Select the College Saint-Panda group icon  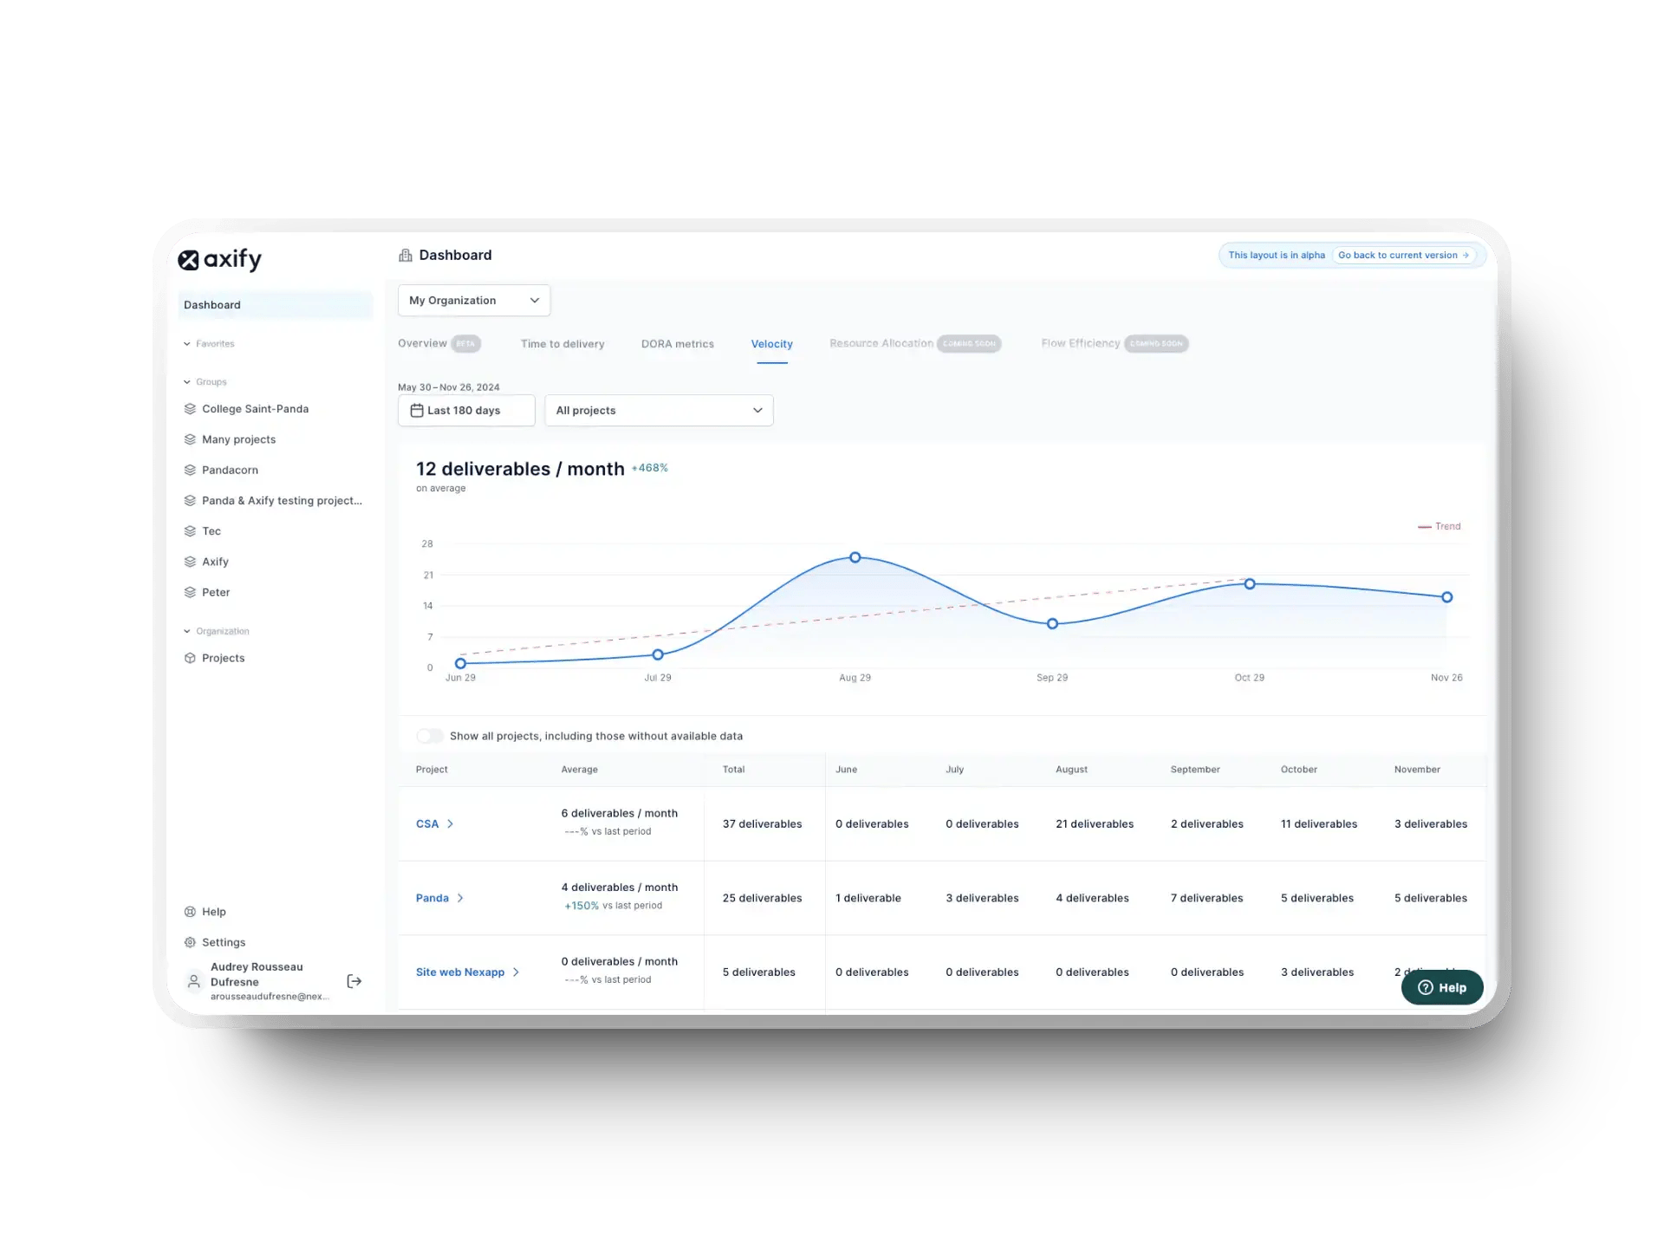[191, 408]
